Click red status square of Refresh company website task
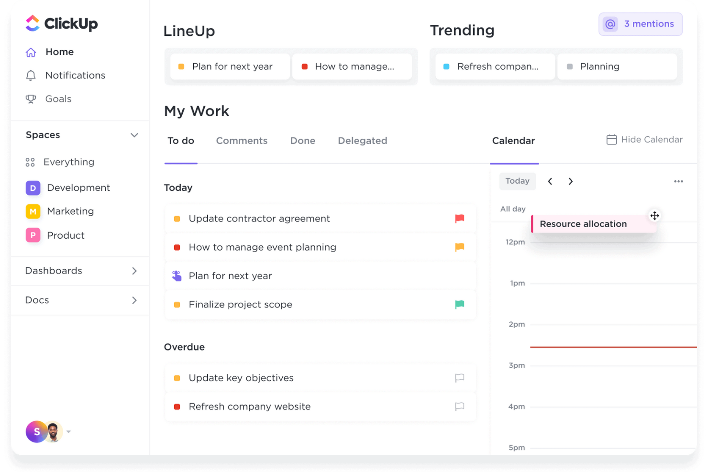The width and height of the screenshot is (708, 472). (x=177, y=406)
